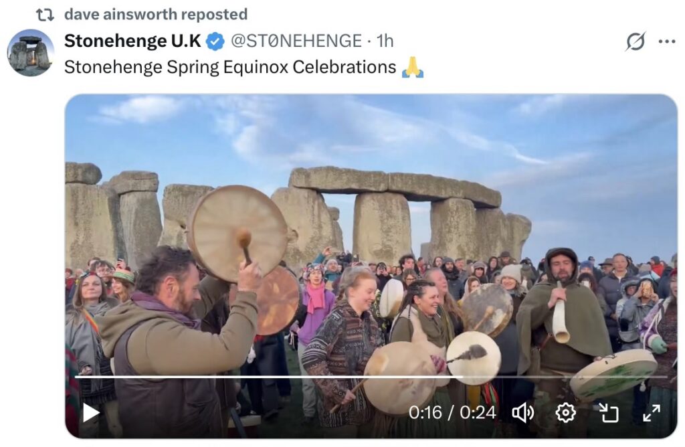Click the played portion of the progress bar

(x=268, y=377)
